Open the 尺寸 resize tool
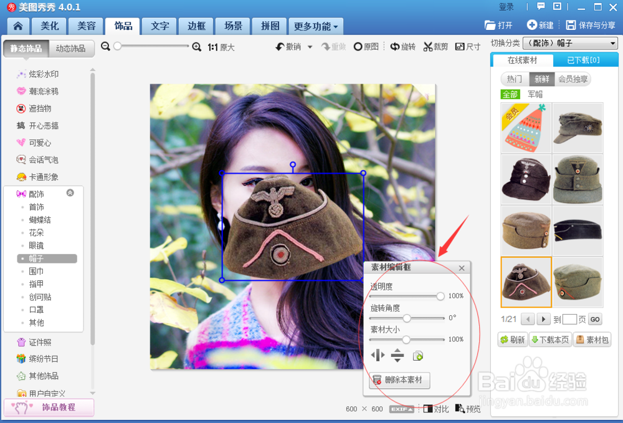 pyautogui.click(x=468, y=47)
